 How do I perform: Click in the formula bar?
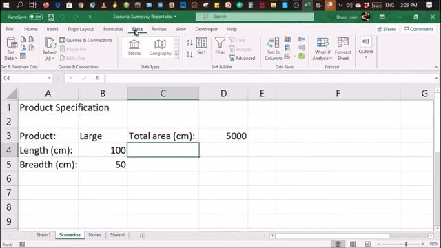click(x=269, y=78)
